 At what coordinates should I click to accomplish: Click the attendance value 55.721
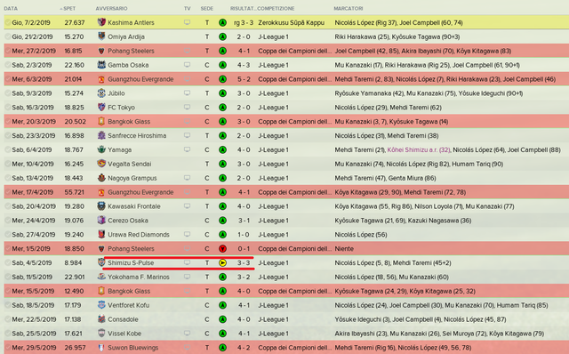pos(74,192)
